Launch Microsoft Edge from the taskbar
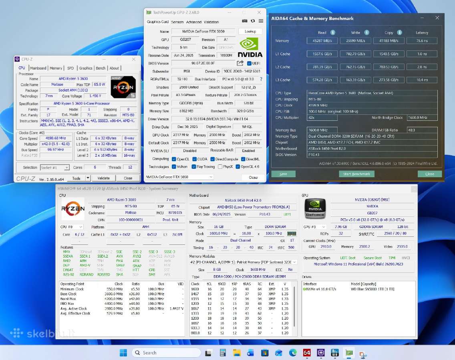This screenshot has width=455, height=360. tap(293, 353)
